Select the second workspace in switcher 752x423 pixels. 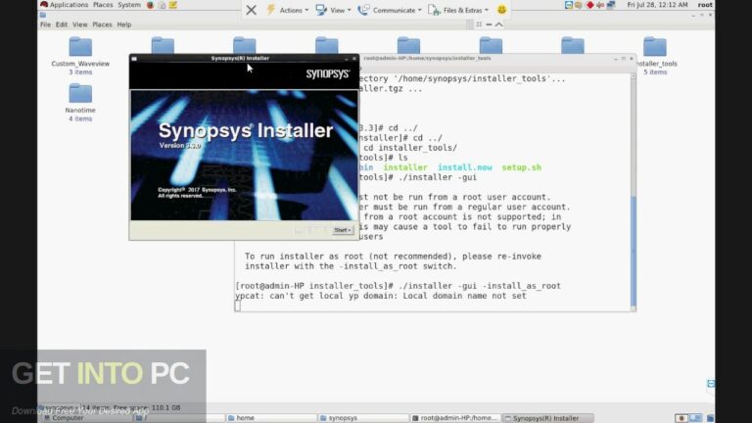pyautogui.click(x=695, y=418)
